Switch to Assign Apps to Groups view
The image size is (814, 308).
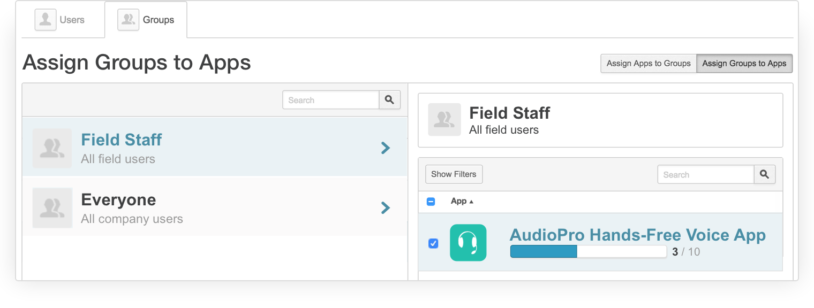pyautogui.click(x=649, y=63)
